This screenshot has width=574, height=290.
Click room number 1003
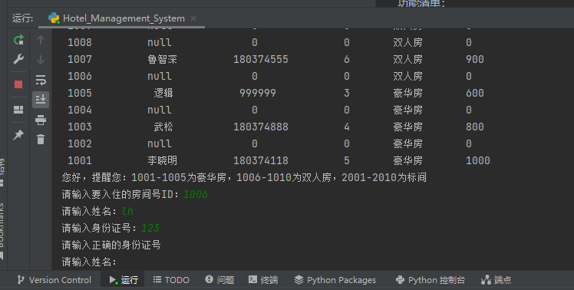[x=80, y=127]
